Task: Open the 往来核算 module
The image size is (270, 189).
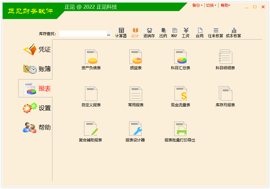Action: click(216, 33)
